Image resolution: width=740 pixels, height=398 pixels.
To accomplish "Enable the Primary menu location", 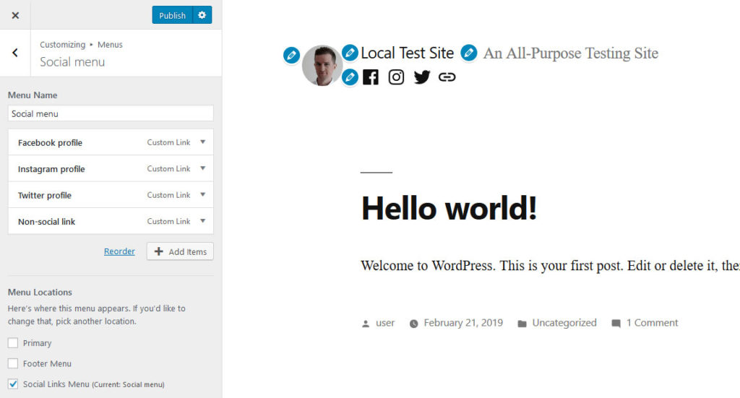I will [x=13, y=343].
